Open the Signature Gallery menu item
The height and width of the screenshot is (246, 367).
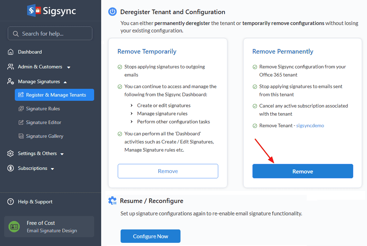[x=44, y=136]
